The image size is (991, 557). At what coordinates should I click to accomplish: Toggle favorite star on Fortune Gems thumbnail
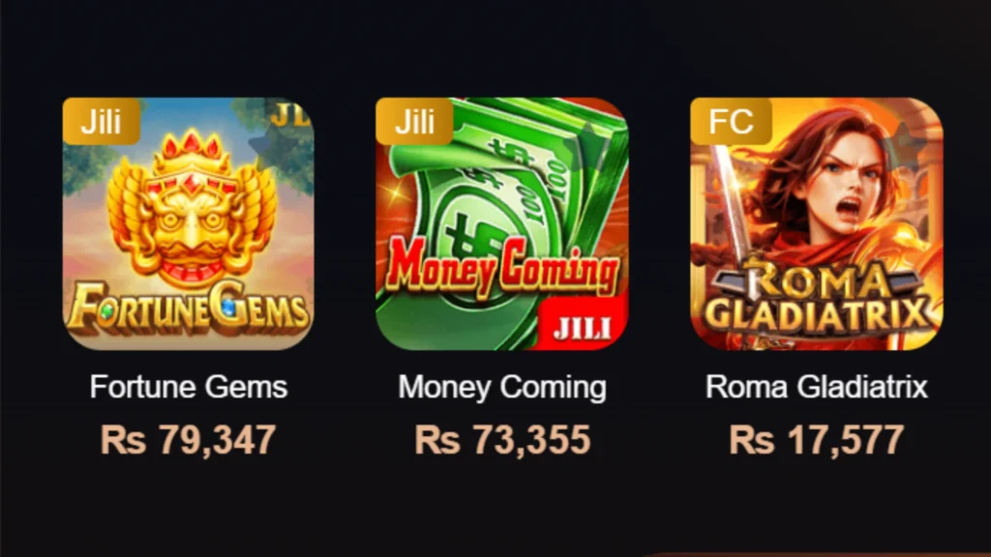[x=274, y=143]
